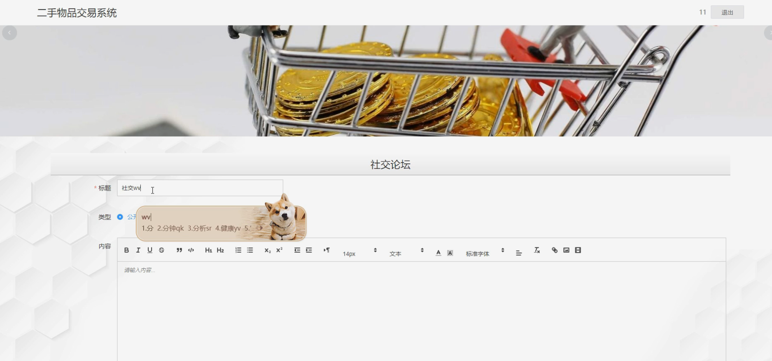The width and height of the screenshot is (772, 361).
Task: Toggle italic formatting in editor
Action: (x=138, y=250)
